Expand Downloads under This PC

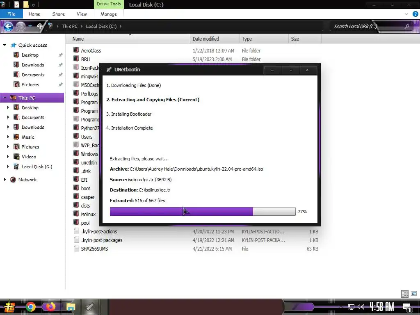8,127
